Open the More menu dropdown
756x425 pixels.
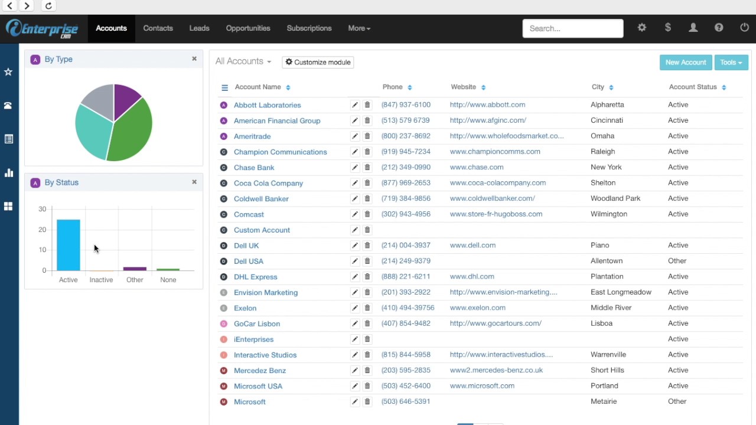(x=359, y=28)
